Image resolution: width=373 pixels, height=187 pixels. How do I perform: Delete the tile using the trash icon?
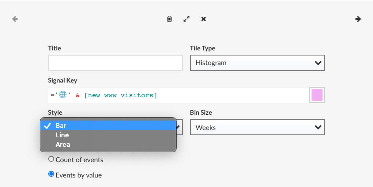[x=169, y=19]
